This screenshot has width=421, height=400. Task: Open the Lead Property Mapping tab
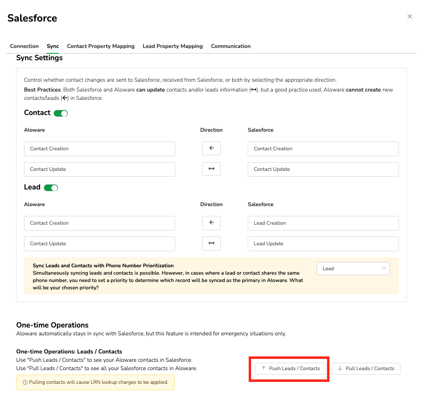173,46
